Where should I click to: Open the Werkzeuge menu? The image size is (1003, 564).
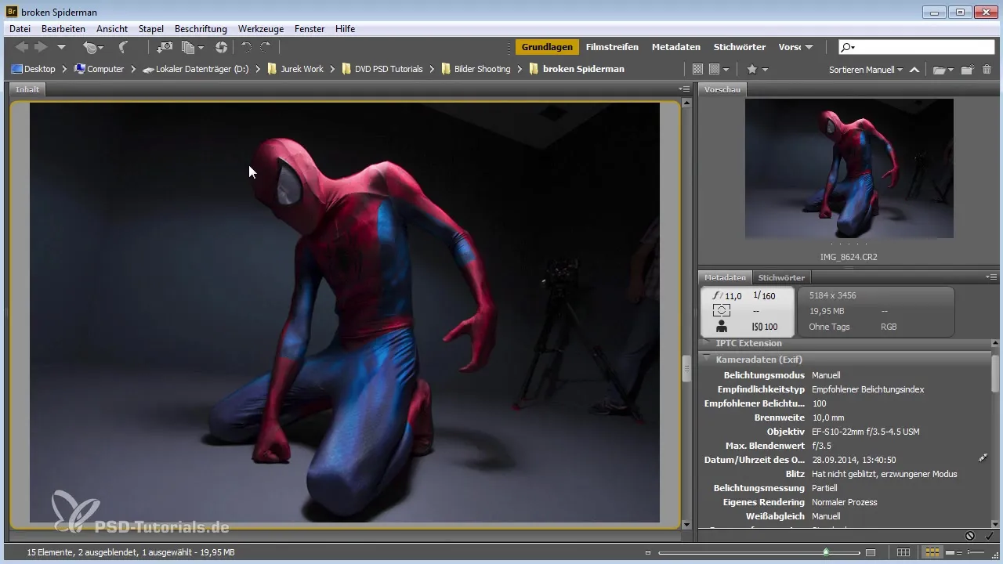[261, 29]
